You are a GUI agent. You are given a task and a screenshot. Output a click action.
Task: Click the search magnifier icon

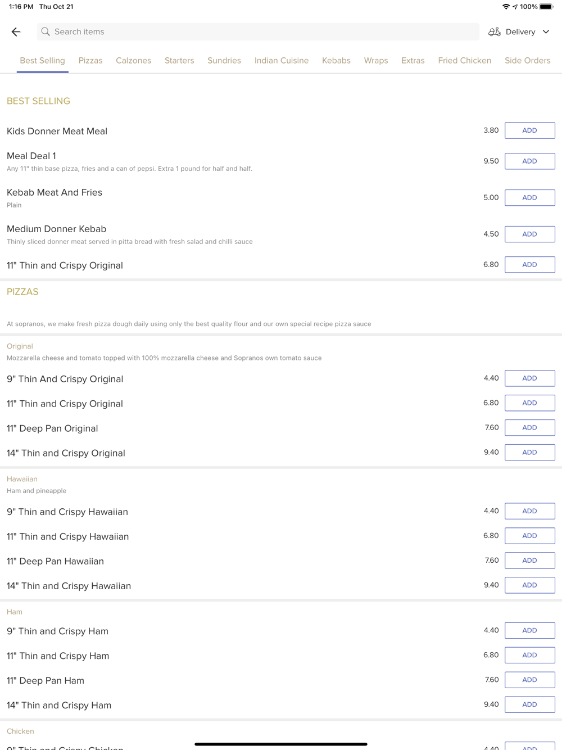(46, 32)
